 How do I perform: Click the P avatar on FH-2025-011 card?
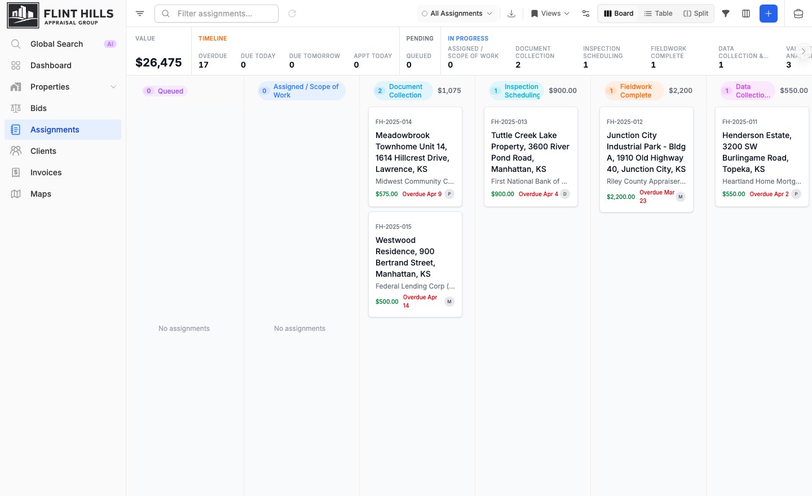(x=796, y=194)
